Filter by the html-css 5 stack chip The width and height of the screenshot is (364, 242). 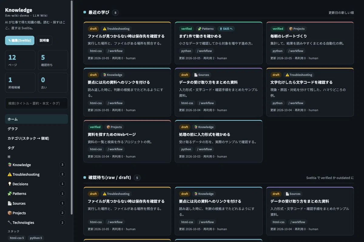17,238
